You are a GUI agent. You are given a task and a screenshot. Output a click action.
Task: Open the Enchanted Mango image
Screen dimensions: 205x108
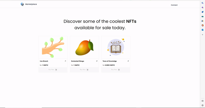point(84,47)
